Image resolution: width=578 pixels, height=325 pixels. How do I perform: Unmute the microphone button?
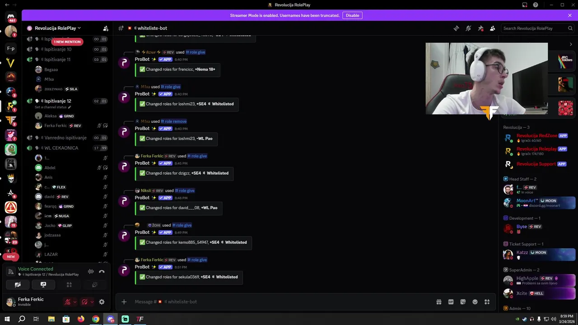pyautogui.click(x=67, y=302)
